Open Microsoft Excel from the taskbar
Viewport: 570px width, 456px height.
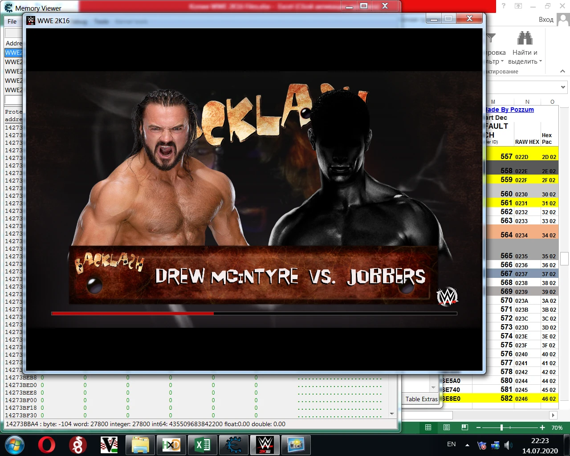coord(202,444)
